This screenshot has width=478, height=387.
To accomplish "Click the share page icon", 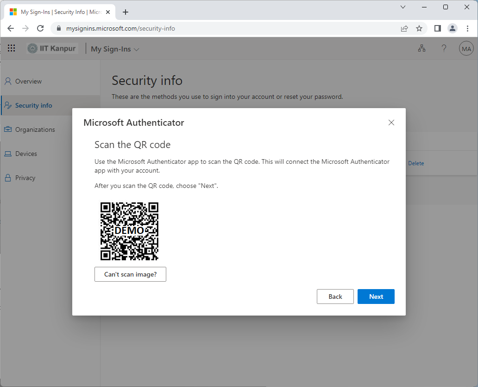I will click(404, 28).
